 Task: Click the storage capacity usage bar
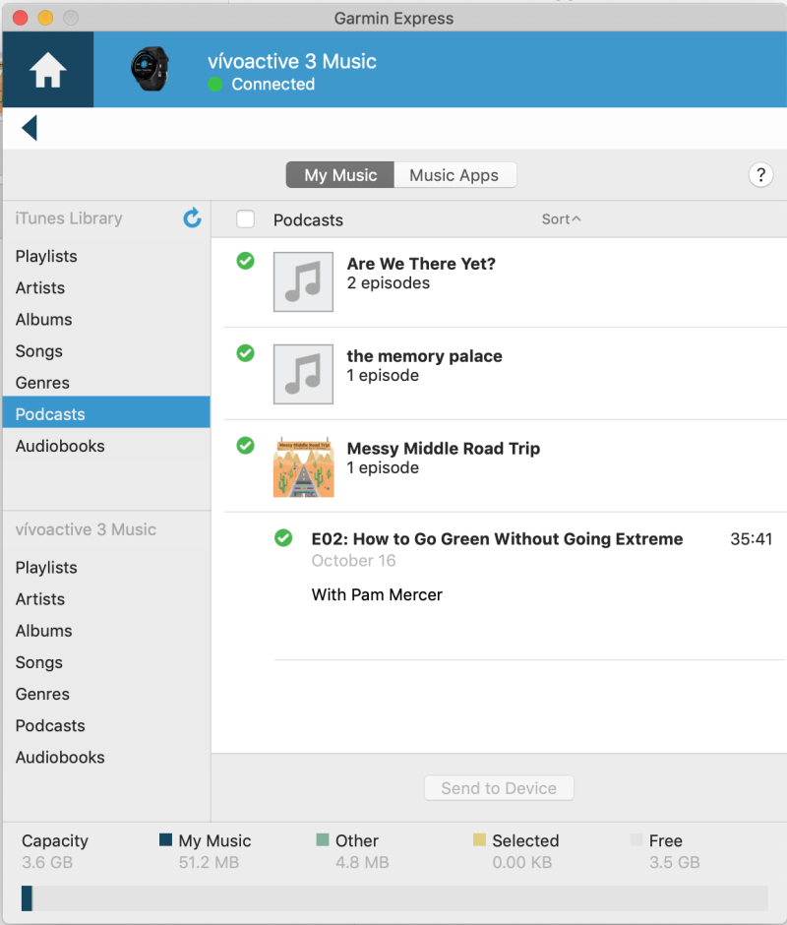pos(394,897)
